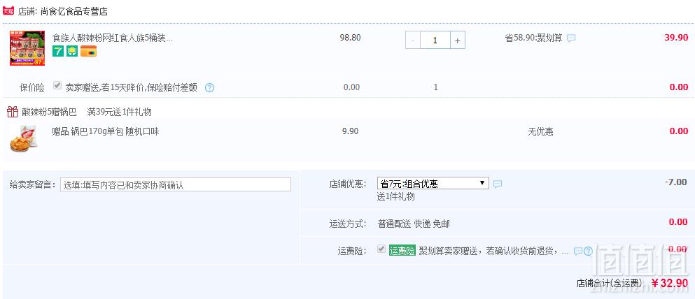Click the 普通配送 快递 免邮 shipping text
Screen dimensions: 695x299
[414, 224]
